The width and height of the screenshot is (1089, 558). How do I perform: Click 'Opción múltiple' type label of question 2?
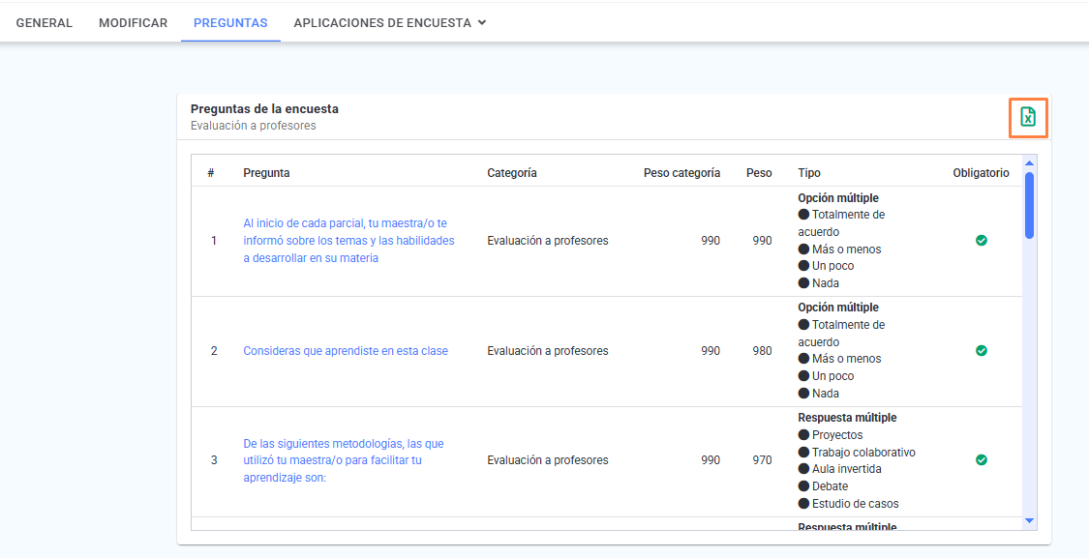[838, 308]
